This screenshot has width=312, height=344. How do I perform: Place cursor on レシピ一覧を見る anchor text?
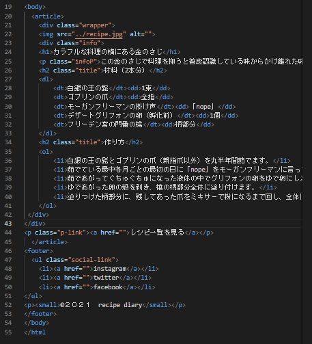(157, 233)
